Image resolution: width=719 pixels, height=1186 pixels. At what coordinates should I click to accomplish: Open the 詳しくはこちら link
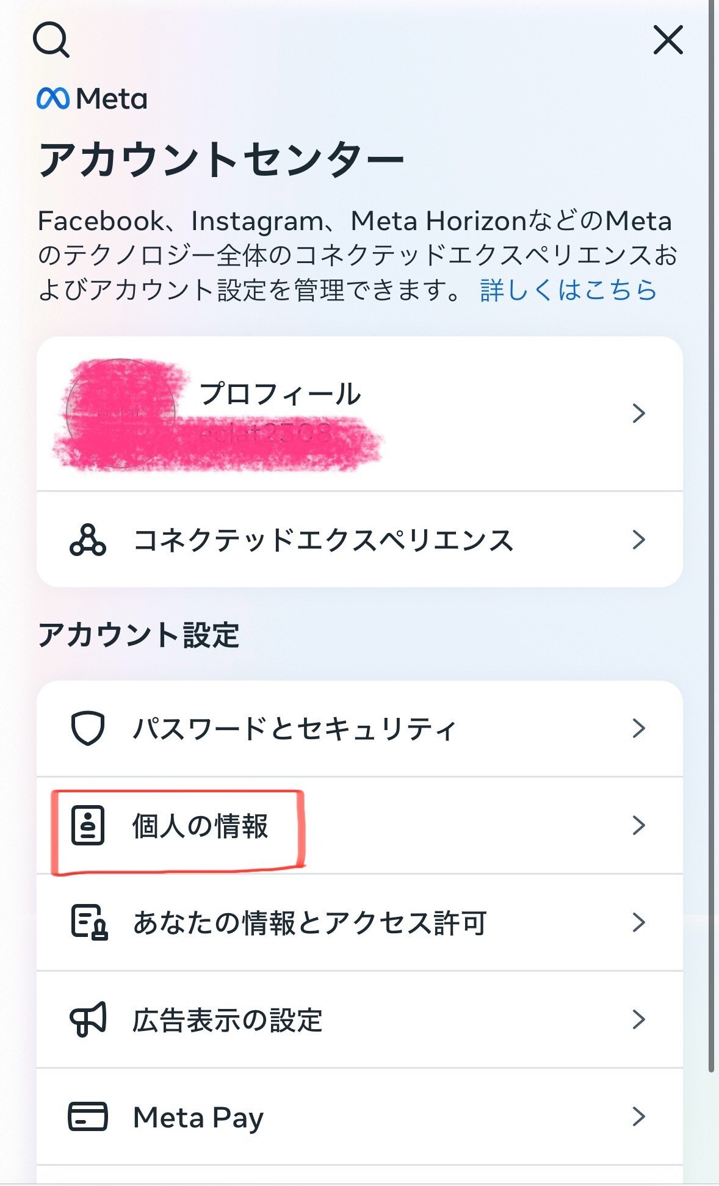[568, 290]
